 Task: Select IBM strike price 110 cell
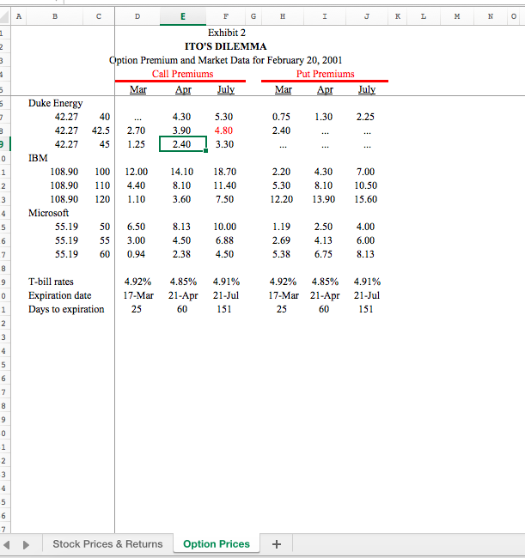102,185
